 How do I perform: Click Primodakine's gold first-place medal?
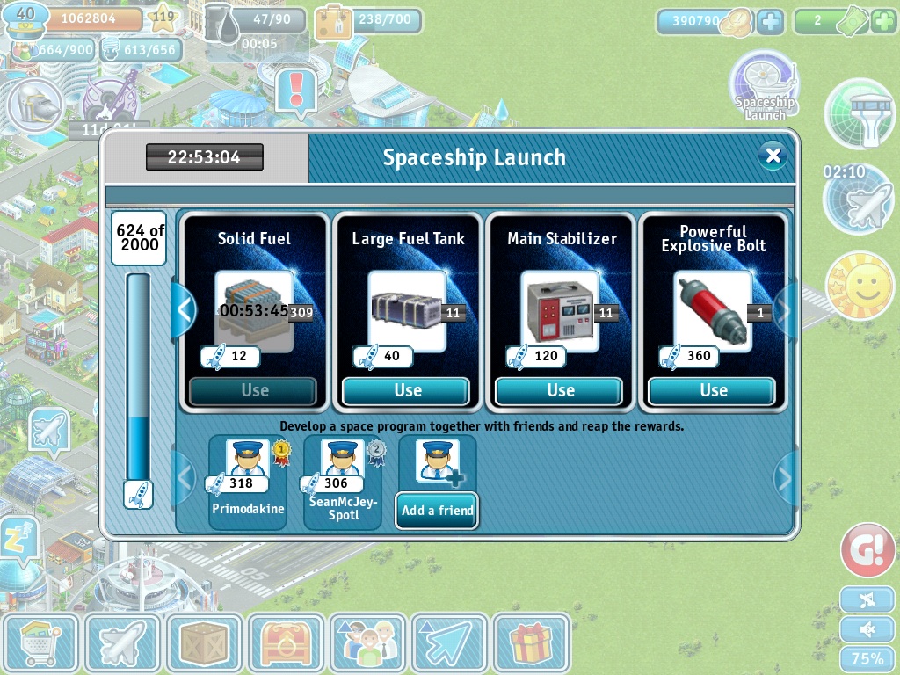tap(281, 454)
